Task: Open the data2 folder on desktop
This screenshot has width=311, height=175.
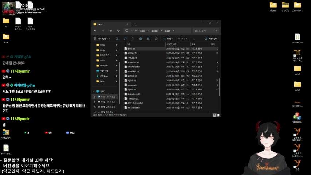Action: click(x=297, y=70)
